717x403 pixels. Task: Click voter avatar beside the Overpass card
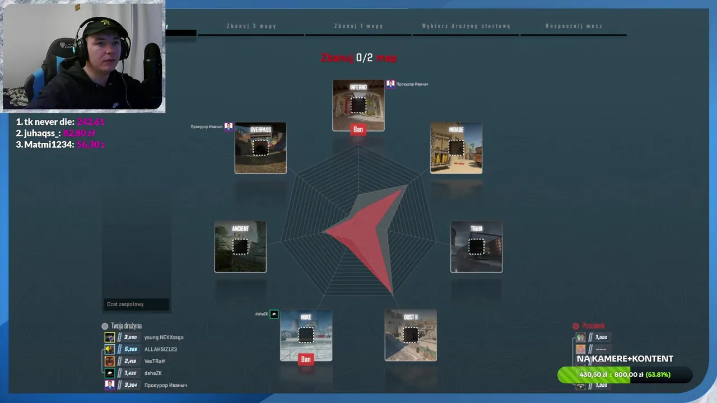coord(228,126)
